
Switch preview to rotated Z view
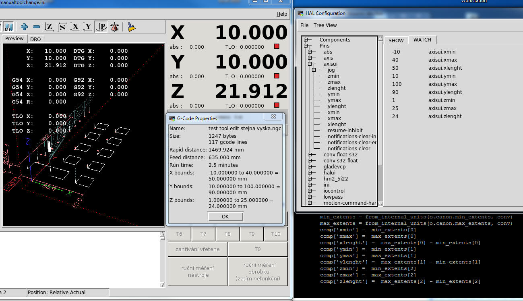click(x=62, y=27)
